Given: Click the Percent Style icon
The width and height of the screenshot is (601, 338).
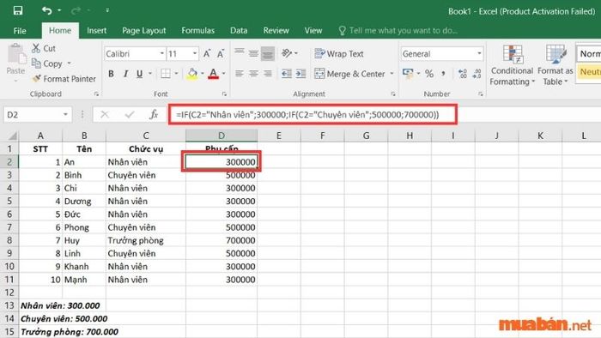Looking at the screenshot, I should pyautogui.click(x=429, y=74).
